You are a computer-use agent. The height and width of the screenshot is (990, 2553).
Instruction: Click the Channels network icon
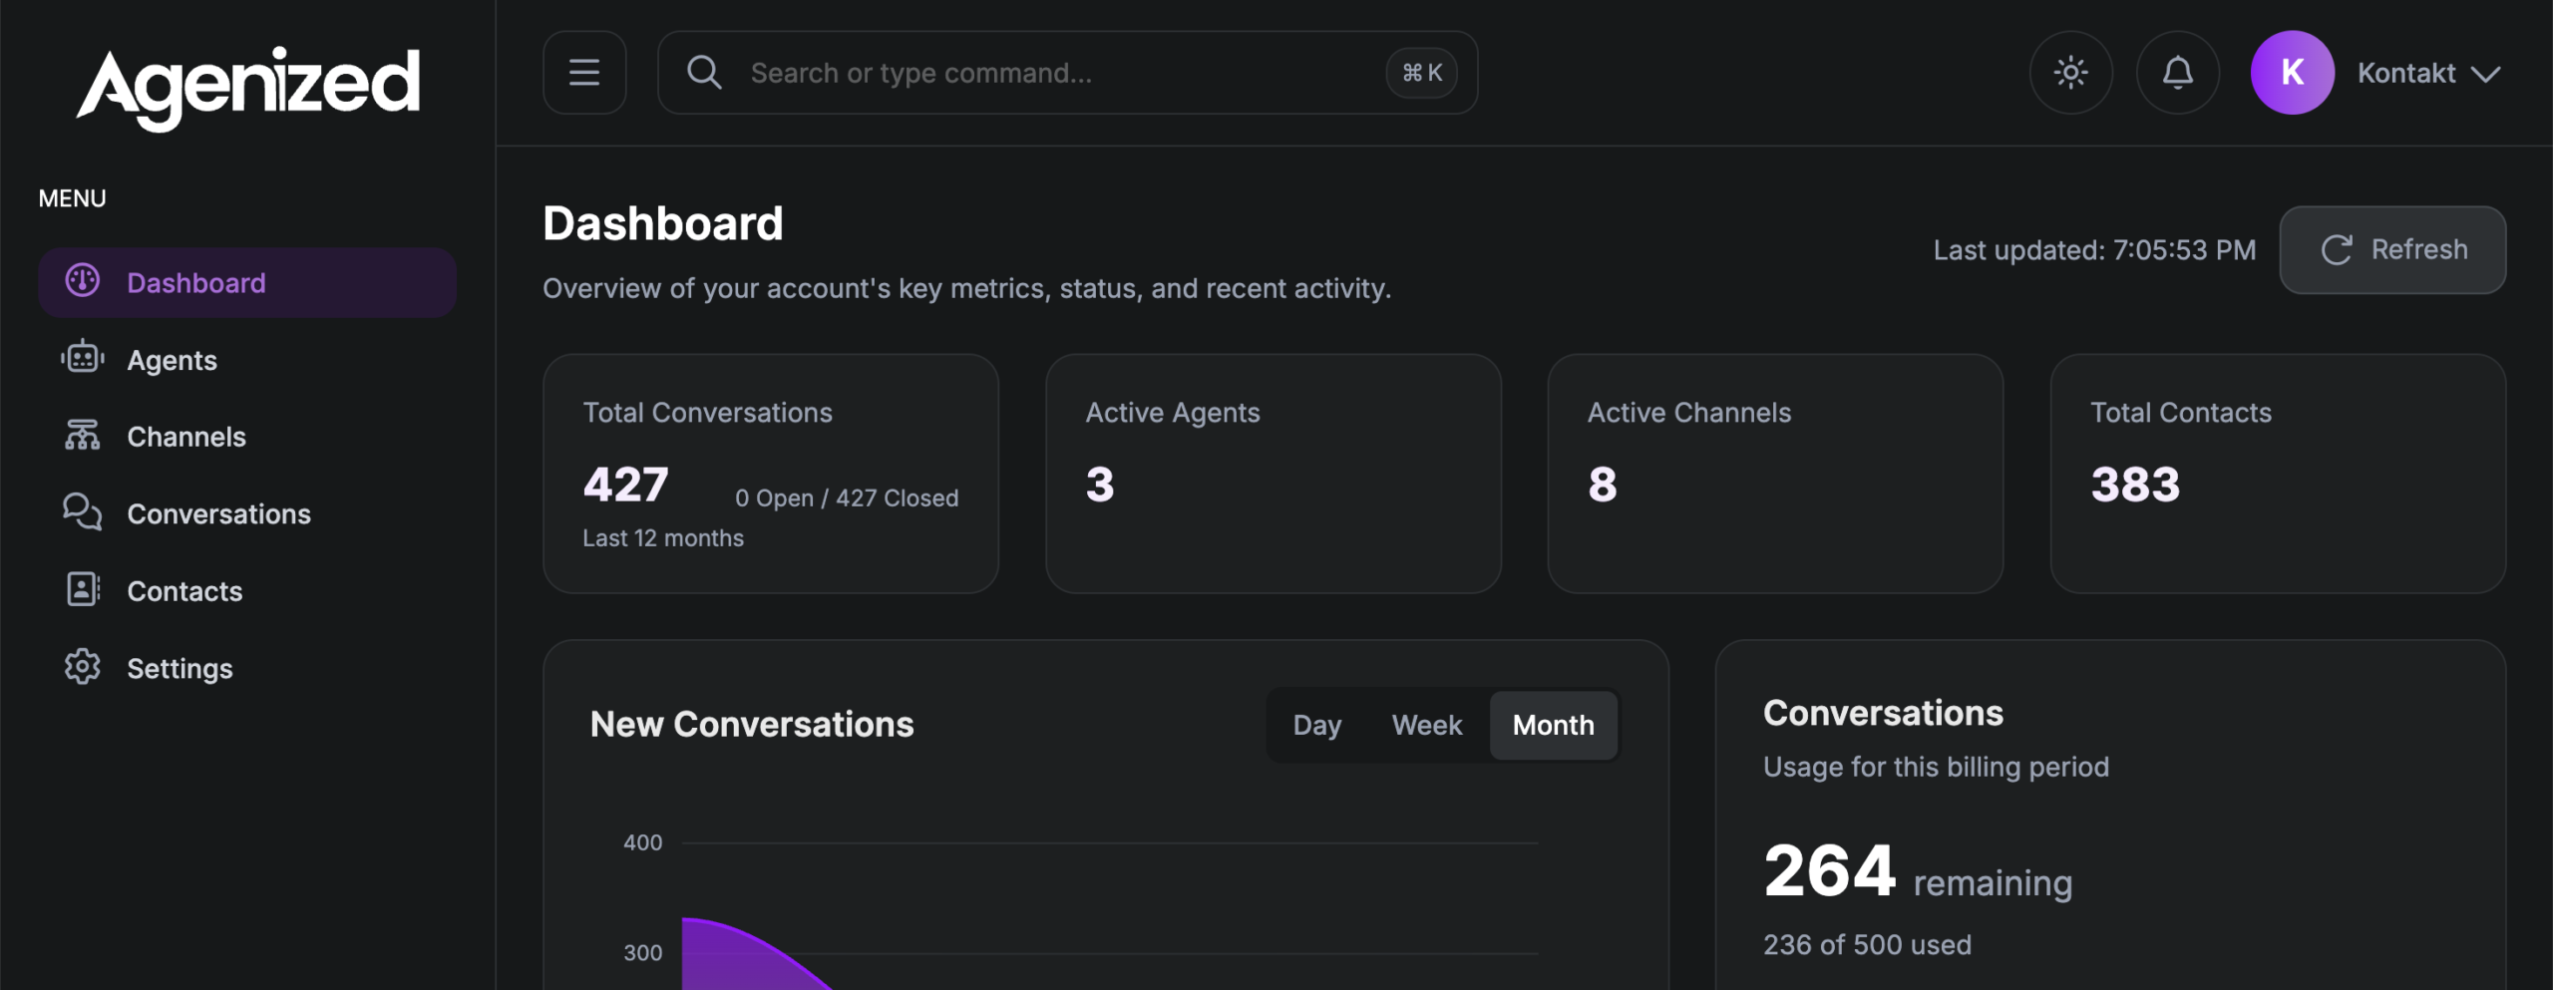83,436
